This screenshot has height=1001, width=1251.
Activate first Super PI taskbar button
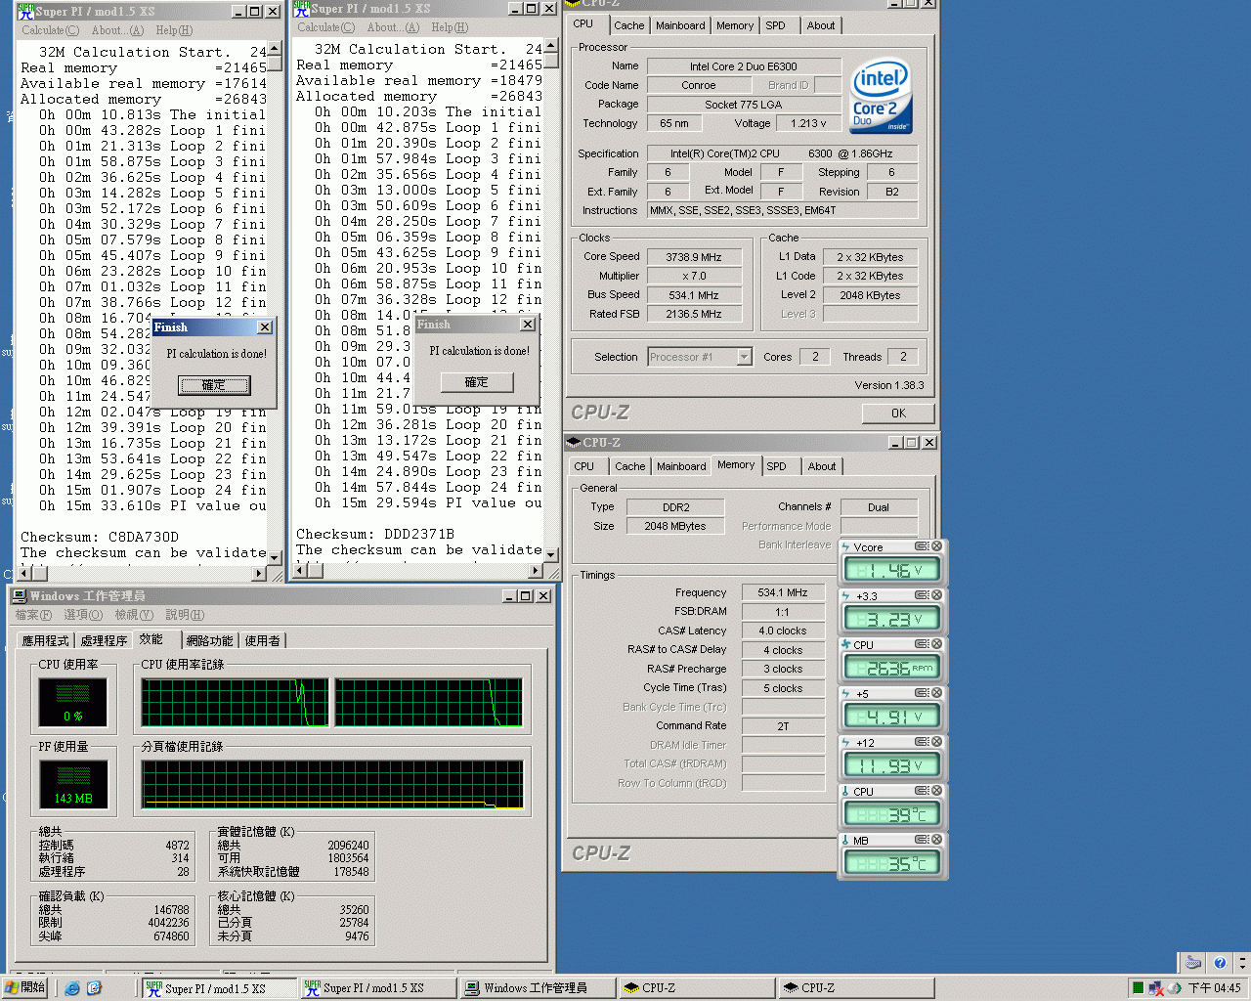click(x=218, y=988)
